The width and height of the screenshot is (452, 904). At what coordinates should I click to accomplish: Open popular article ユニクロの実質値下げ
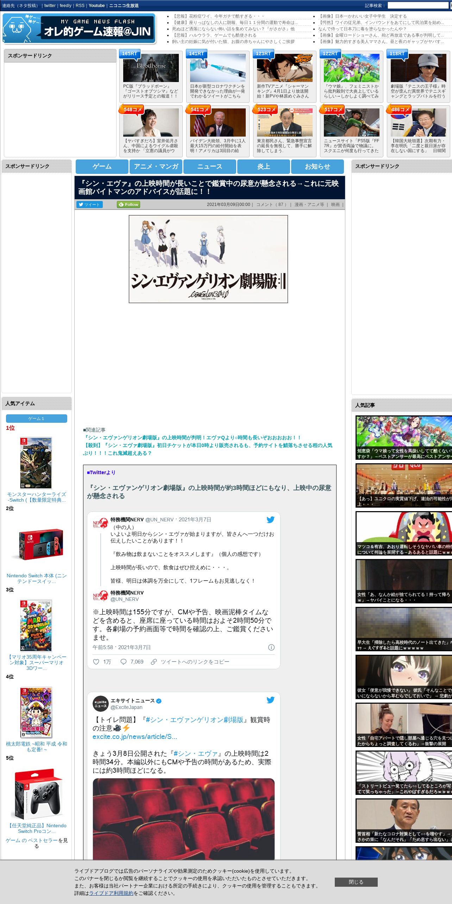coord(404,485)
